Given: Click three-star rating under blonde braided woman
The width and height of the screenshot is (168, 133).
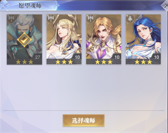Looking at the screenshot, I should coord(64,62).
